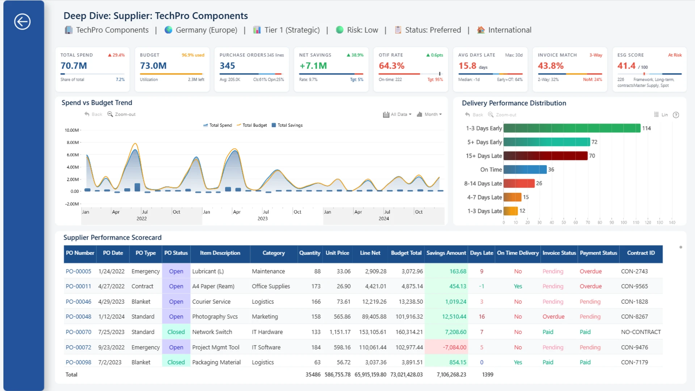Click the Back arrow in Delivery Performance chart
The image size is (695, 391).
pos(468,115)
